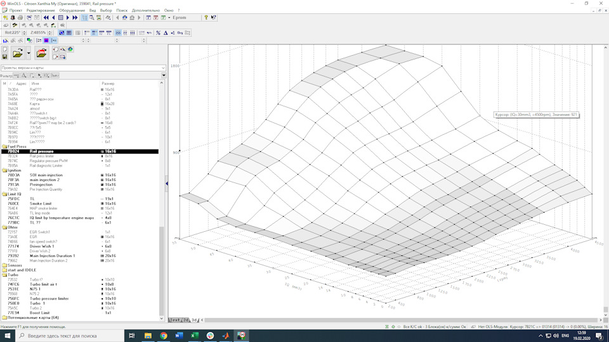Click the context help arrow-question icon
The height and width of the screenshot is (342, 609).
(213, 18)
